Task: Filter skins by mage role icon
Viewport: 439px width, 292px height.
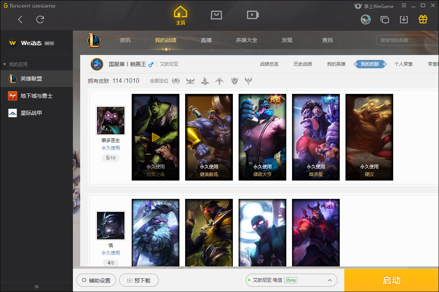Action: coord(205,81)
